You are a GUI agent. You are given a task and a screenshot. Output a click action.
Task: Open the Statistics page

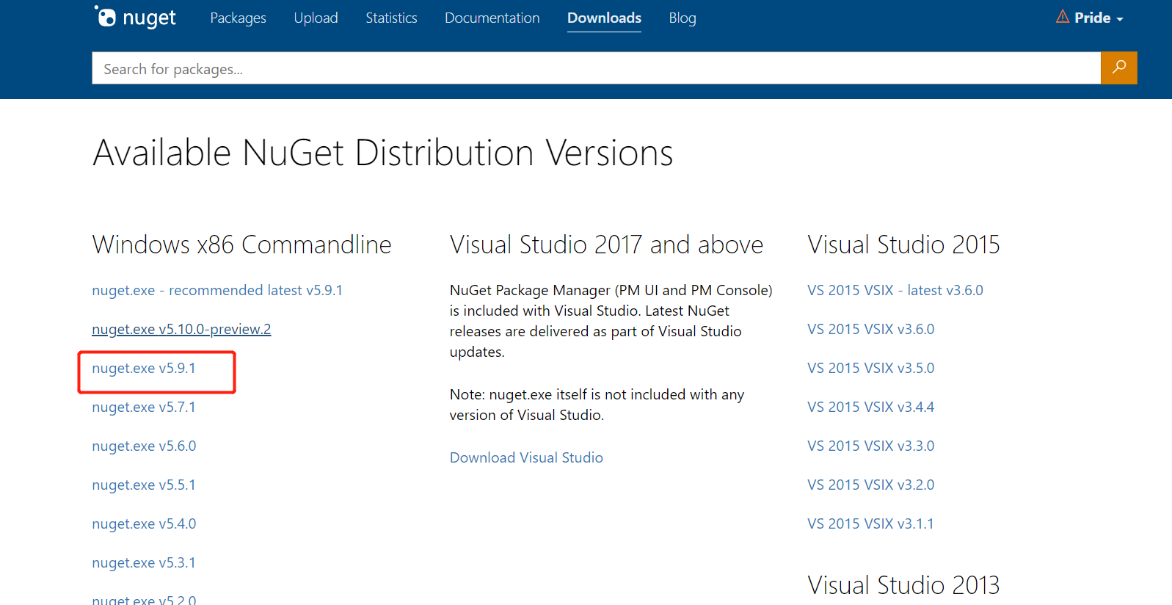[x=391, y=18]
